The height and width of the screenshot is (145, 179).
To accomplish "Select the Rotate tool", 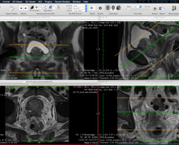I will pyautogui.click(x=46, y=7).
